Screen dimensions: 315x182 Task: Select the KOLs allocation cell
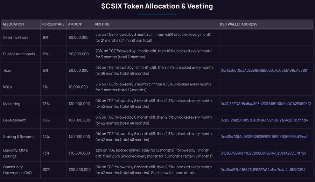tap(7, 87)
